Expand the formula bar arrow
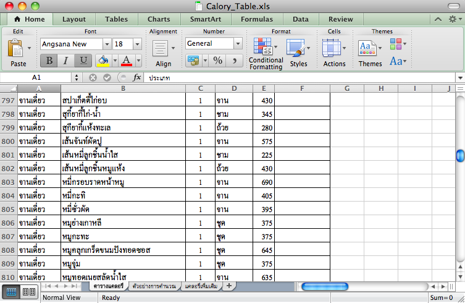The height and width of the screenshot is (303, 465). [x=460, y=78]
